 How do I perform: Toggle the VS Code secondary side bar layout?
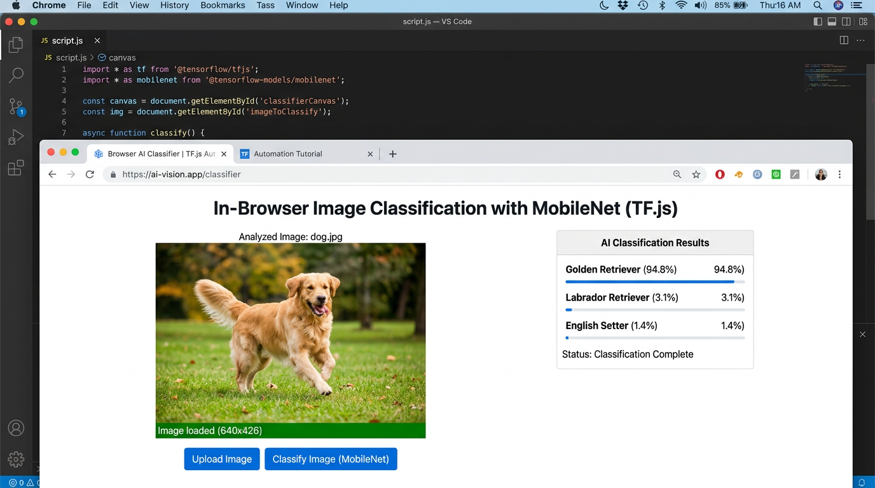tap(846, 22)
